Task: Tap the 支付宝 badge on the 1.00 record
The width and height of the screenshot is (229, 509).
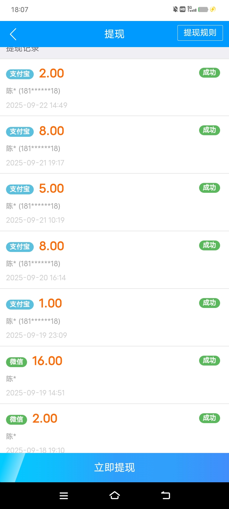Action: coord(20,304)
